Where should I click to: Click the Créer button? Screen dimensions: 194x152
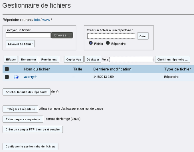click(143, 36)
